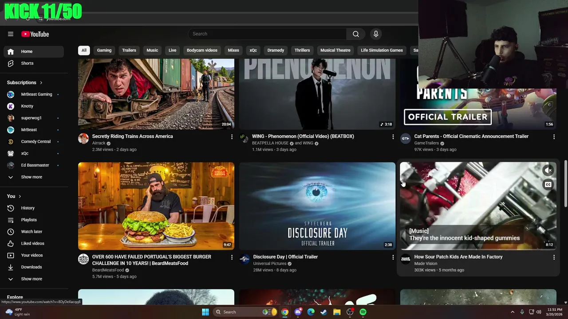Viewport: 568px width, 319px height.
Task: Toggle captions on Sour Patch preview
Action: (548, 185)
